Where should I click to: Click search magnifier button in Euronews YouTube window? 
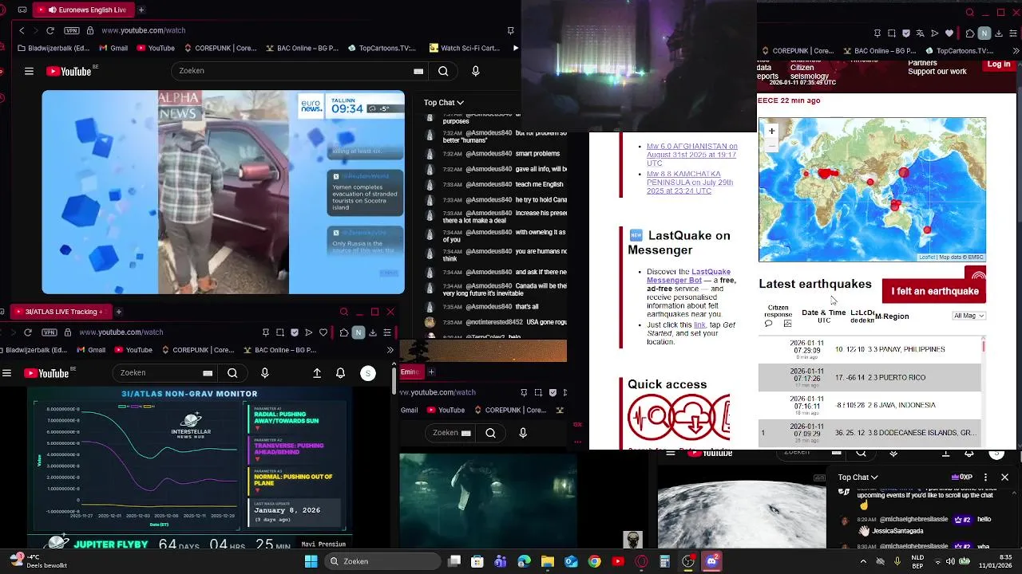(443, 71)
